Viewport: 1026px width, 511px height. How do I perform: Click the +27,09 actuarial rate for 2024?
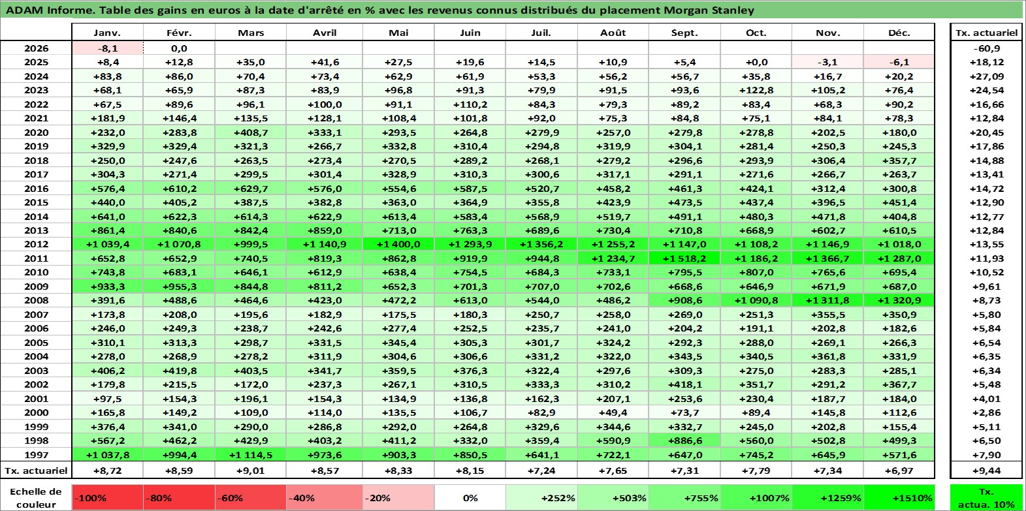986,76
